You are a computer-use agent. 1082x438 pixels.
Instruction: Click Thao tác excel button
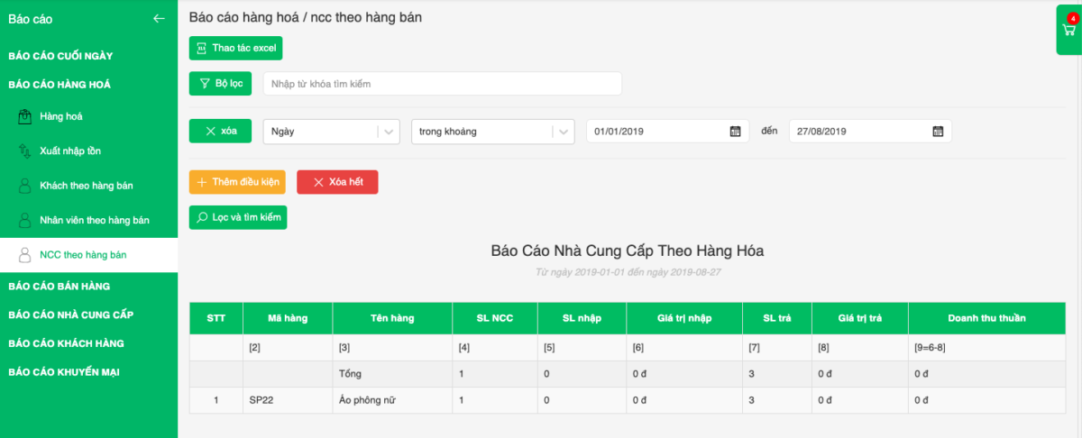coord(235,48)
